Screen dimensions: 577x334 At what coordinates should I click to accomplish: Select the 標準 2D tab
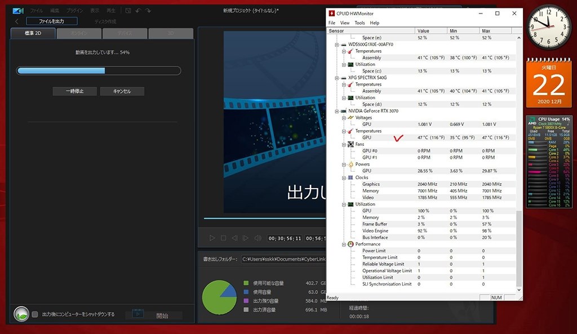coord(33,33)
